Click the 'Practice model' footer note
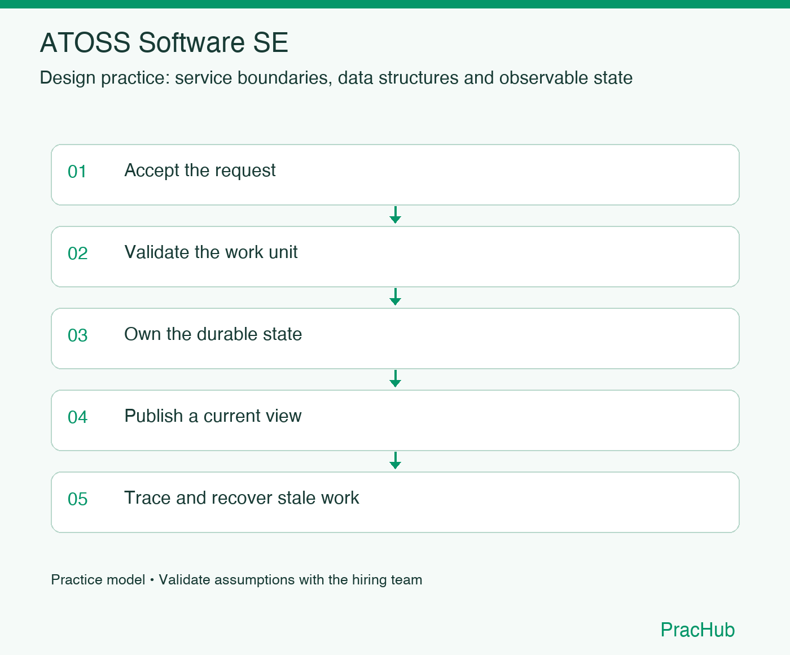The height and width of the screenshot is (655, 790). point(236,580)
